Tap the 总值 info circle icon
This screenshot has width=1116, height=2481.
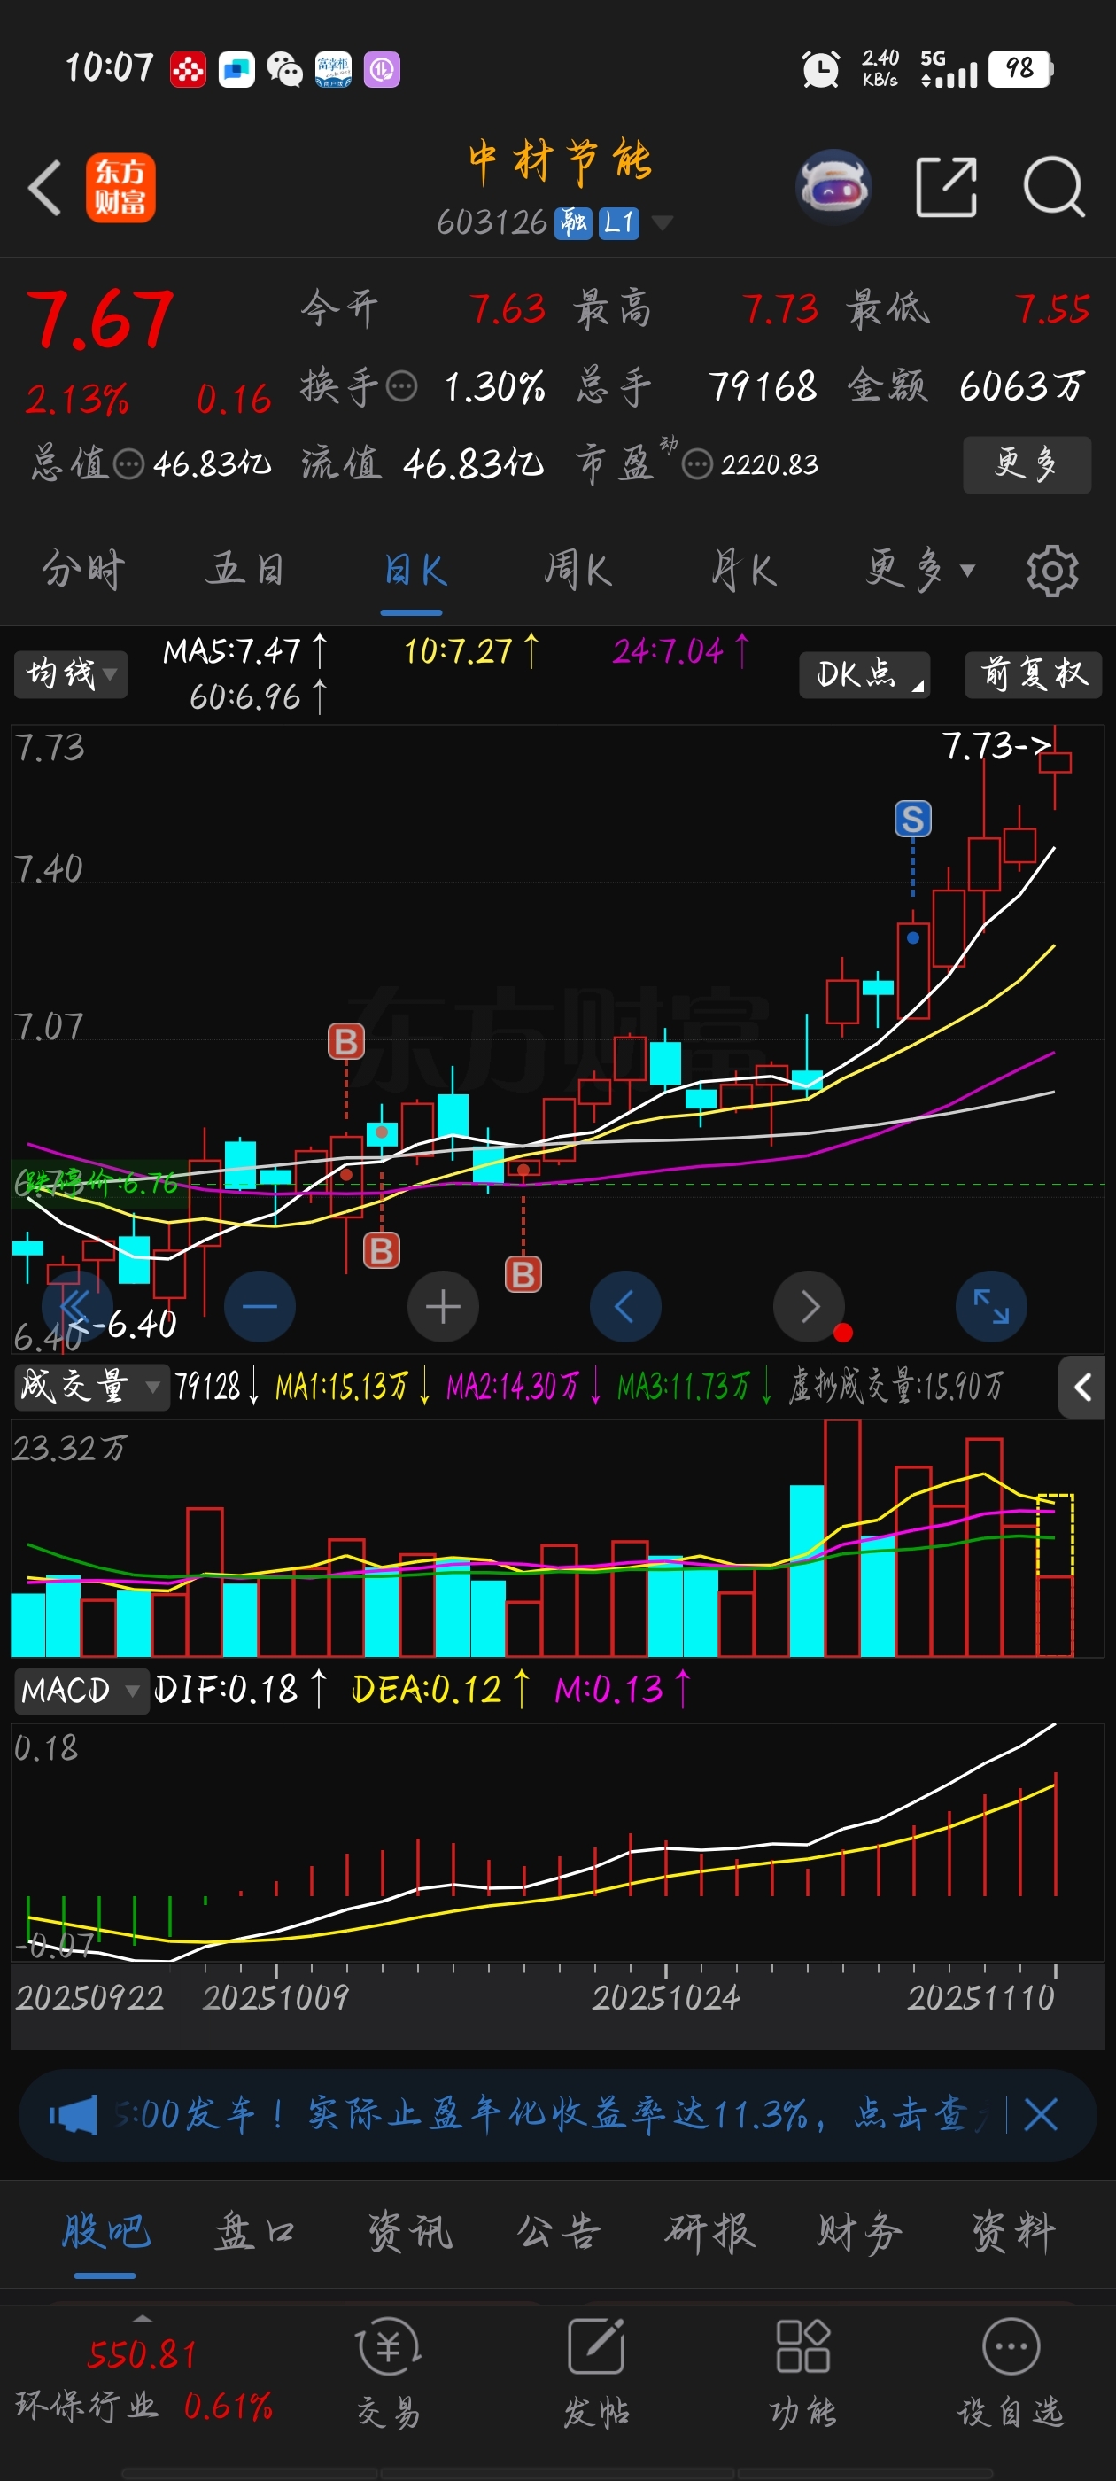129,464
